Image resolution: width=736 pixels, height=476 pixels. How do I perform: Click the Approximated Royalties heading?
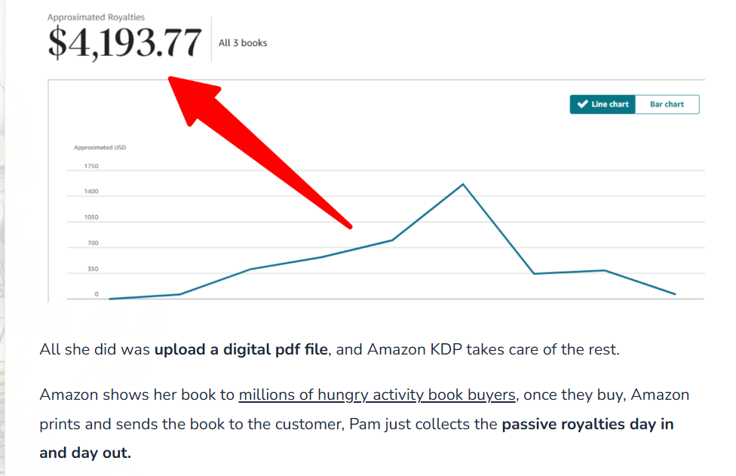coord(96,17)
